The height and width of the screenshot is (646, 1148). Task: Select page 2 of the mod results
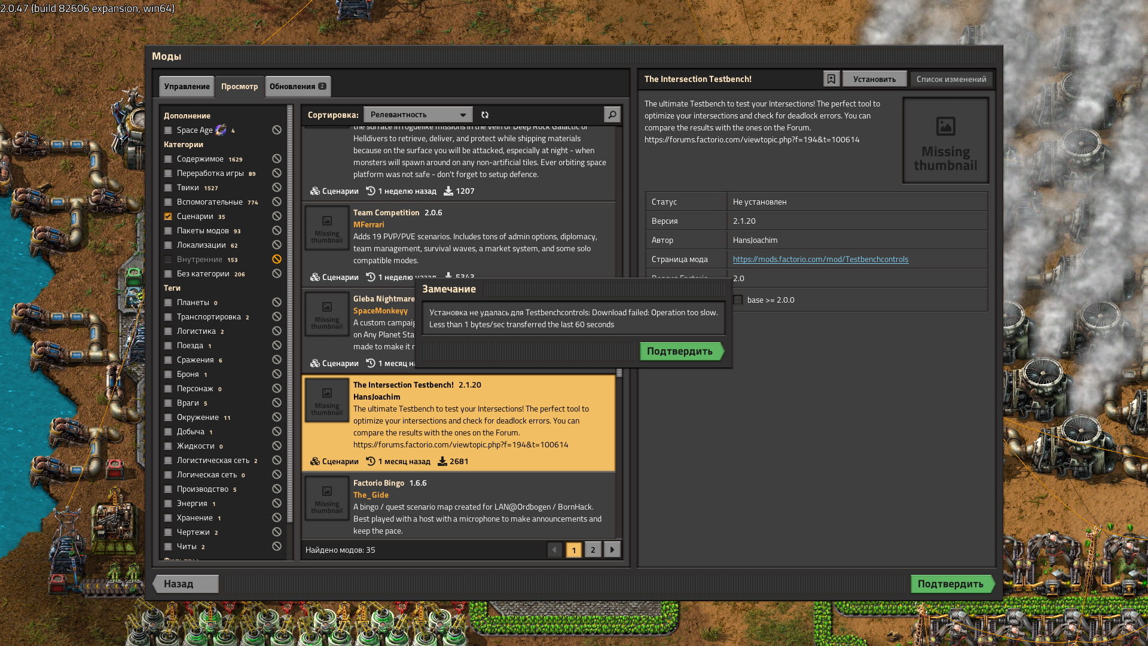[593, 550]
